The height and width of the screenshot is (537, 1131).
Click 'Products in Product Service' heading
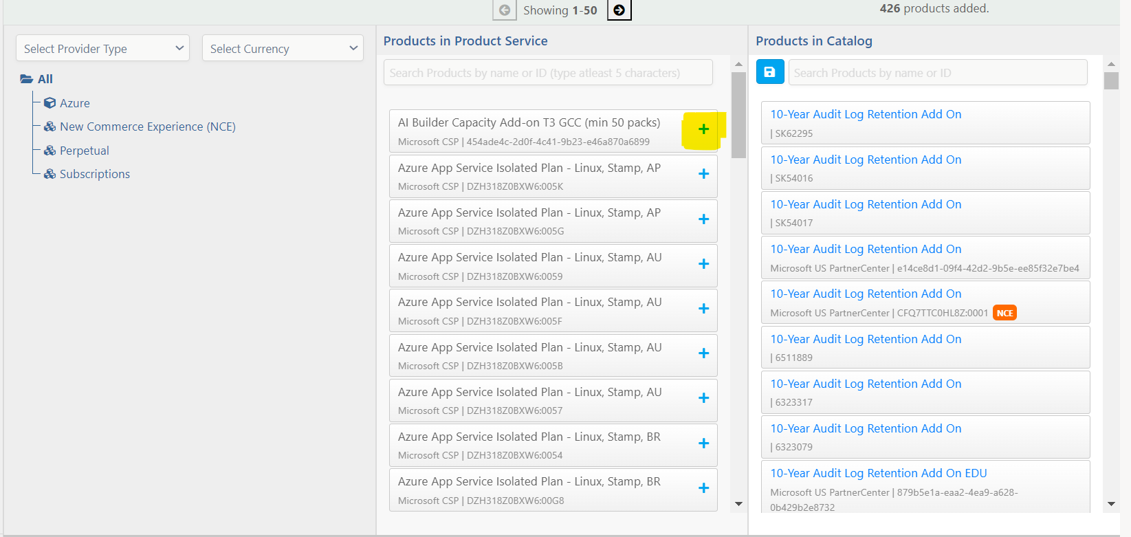465,41
